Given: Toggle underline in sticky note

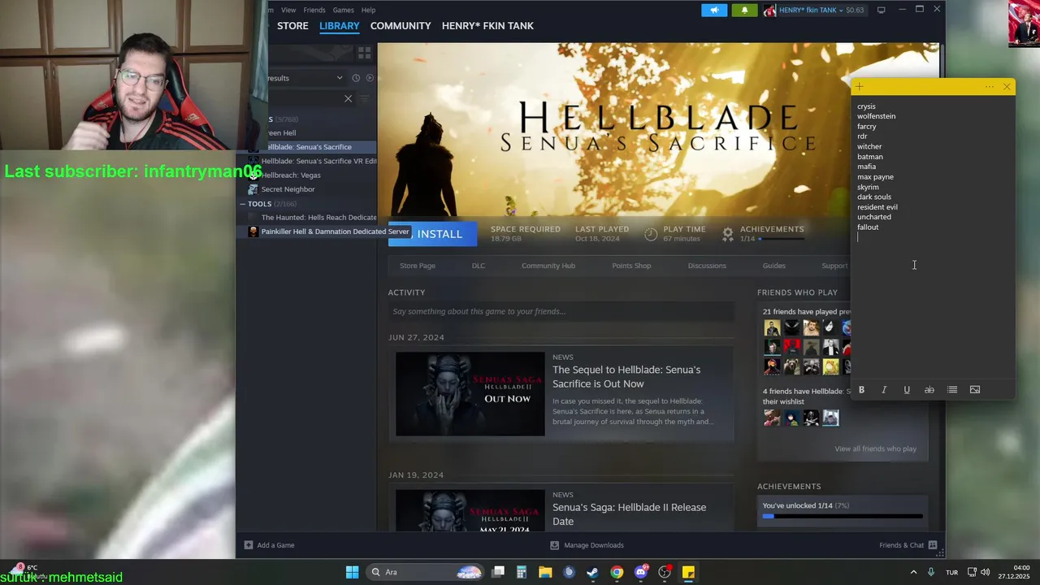Looking at the screenshot, I should point(907,390).
